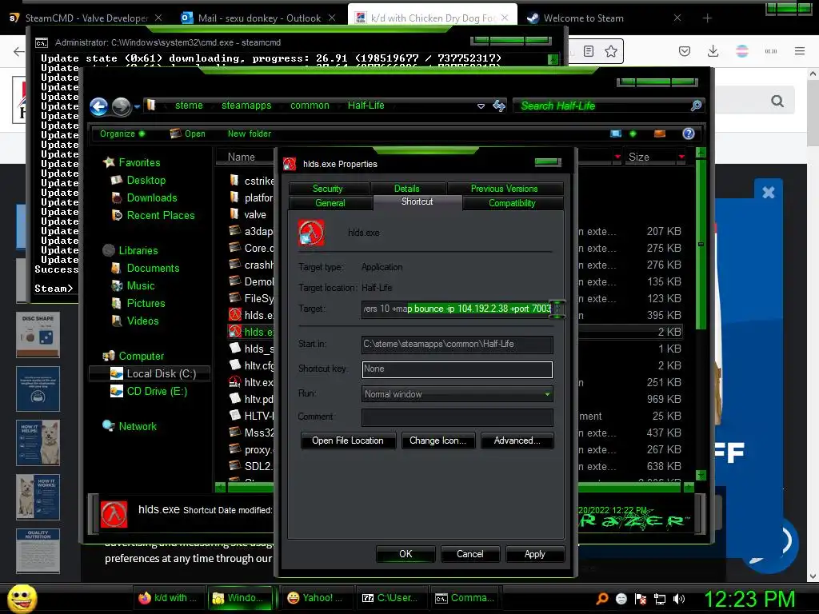Open the recent pages dropdown beside forward button

(137, 106)
